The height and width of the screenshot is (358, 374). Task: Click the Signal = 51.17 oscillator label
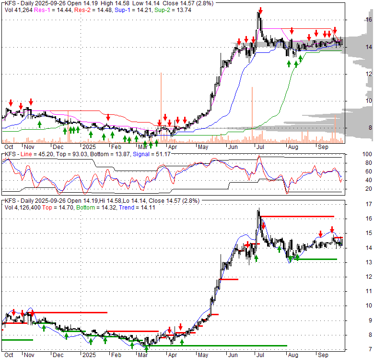pos(152,154)
